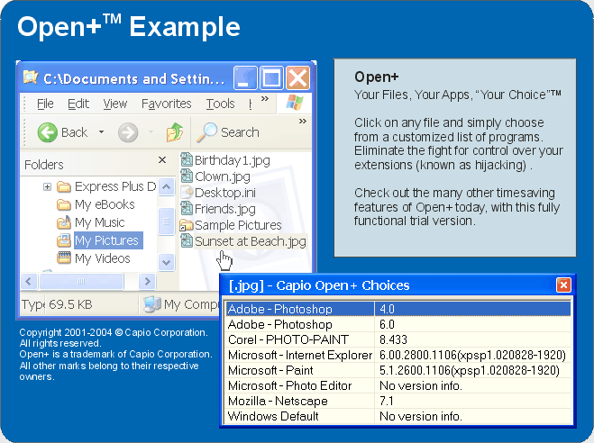Select My Videos in the folder tree
Screen dimensions: 594x443
102,258
